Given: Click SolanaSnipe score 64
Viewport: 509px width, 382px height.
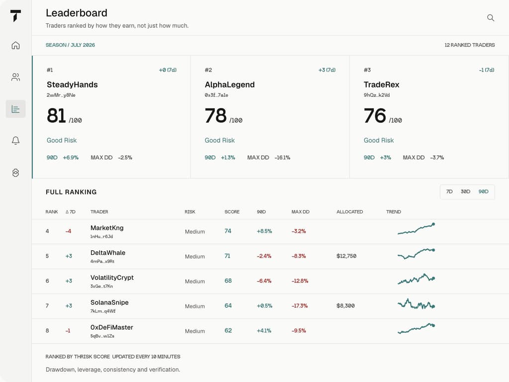Looking at the screenshot, I should coord(228,306).
